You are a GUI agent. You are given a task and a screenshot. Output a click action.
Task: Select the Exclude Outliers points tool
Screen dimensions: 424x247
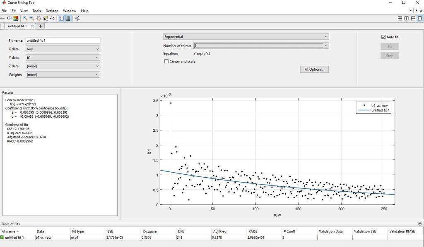(x=52, y=18)
